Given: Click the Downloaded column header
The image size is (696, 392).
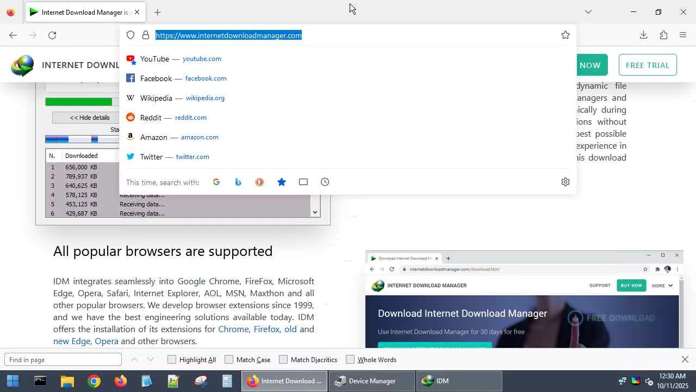Looking at the screenshot, I should pos(82,156).
